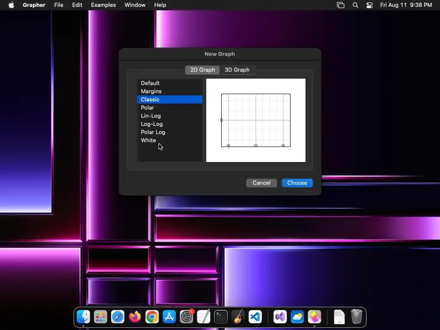Open the Grapher application menu
Screen dimensions: 440x330
pos(34,5)
